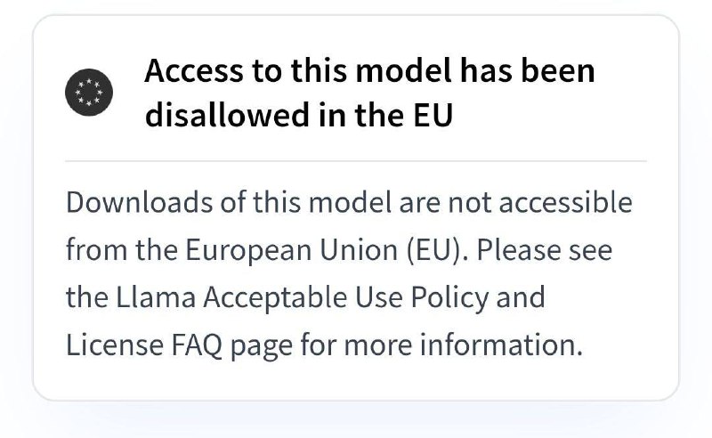Click the bold word "Access" in the heading
This screenshot has height=438, width=712.
pos(194,71)
